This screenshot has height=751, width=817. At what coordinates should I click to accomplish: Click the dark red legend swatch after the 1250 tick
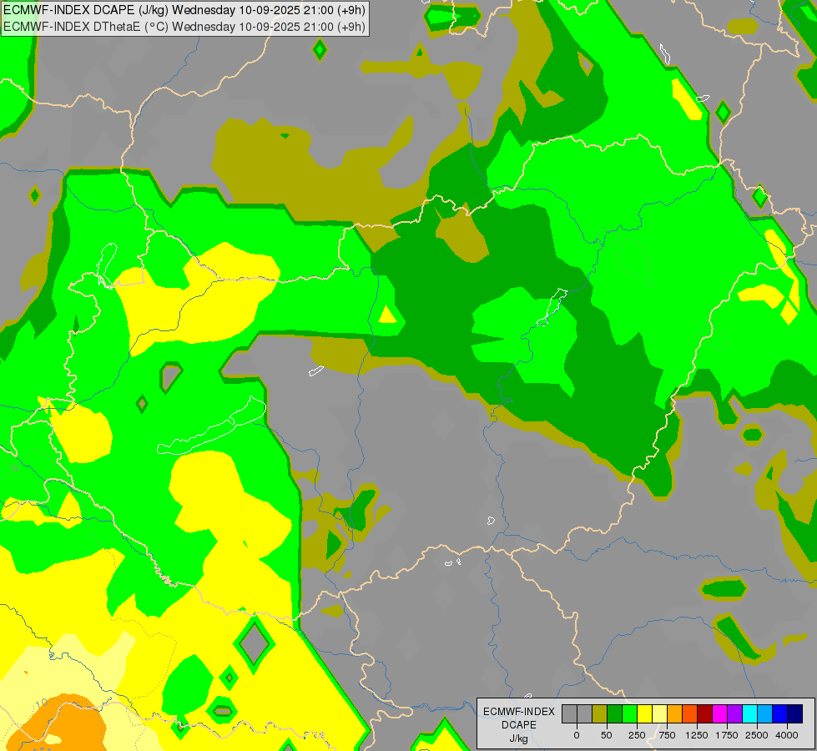coord(705,714)
